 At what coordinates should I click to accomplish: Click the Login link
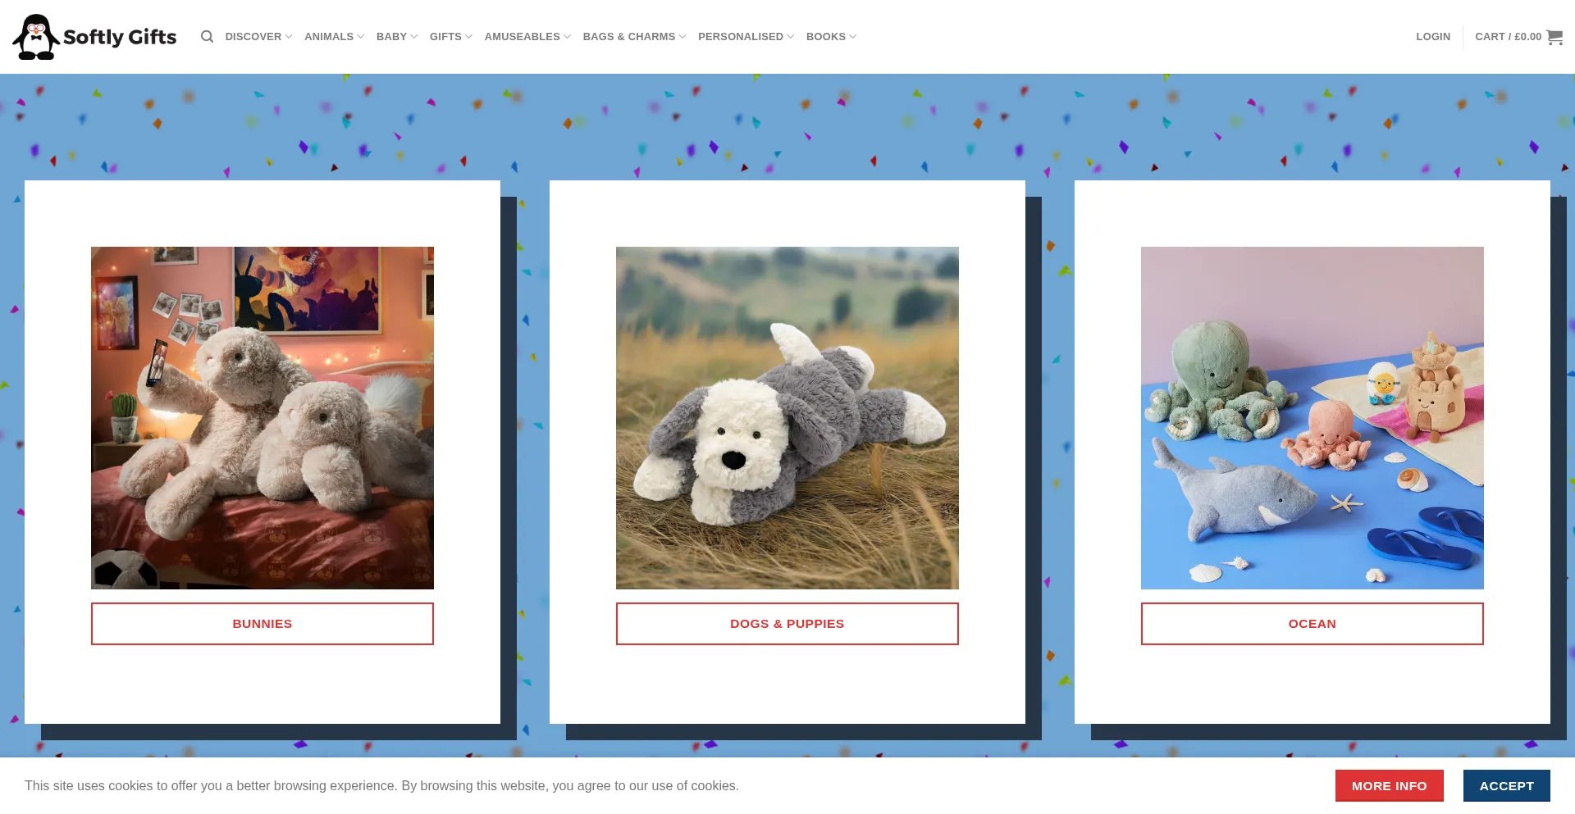(1432, 37)
